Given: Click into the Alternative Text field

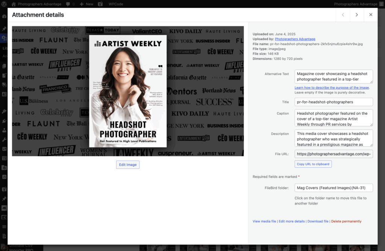Looking at the screenshot, I should (334, 77).
